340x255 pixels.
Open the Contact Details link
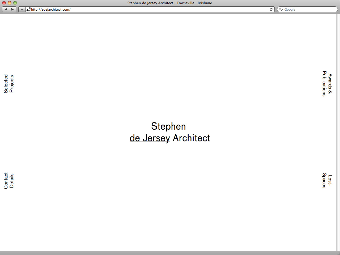pyautogui.click(x=8, y=181)
